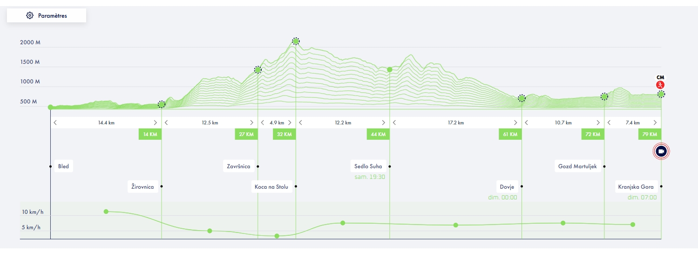Image resolution: width=698 pixels, height=253 pixels.
Task: Click the Gozd Martuljek elevation checkpoint dot
Action: 604,96
